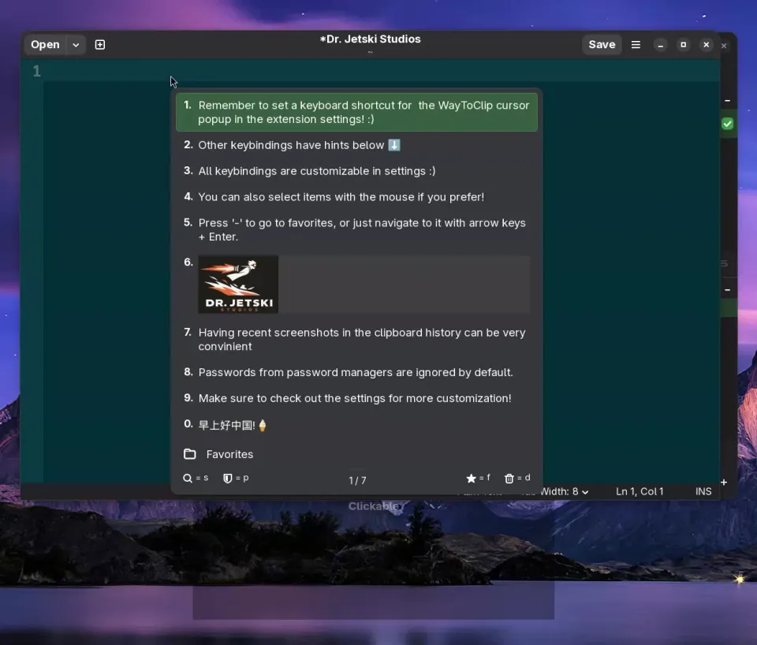Select item 9 'Make sure to check out the settings'

[x=356, y=398]
